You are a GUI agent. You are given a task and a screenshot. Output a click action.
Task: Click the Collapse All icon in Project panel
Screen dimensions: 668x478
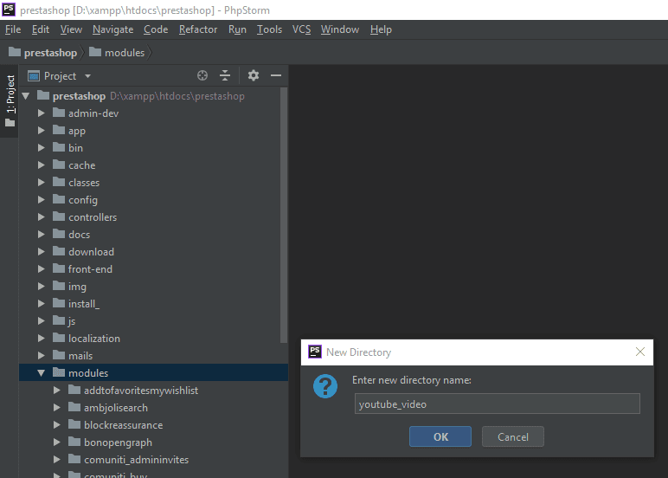click(225, 76)
